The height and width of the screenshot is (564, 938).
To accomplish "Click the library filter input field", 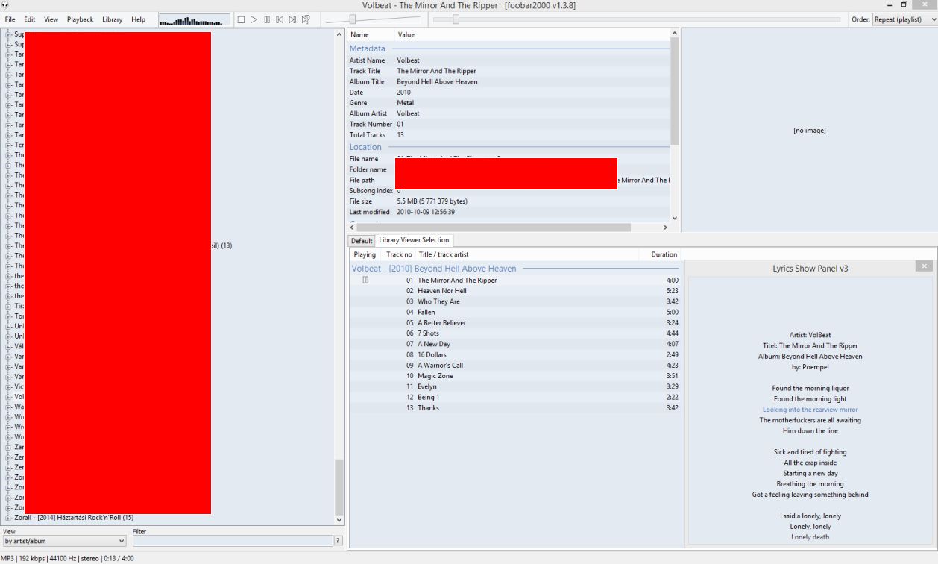I will 232,541.
